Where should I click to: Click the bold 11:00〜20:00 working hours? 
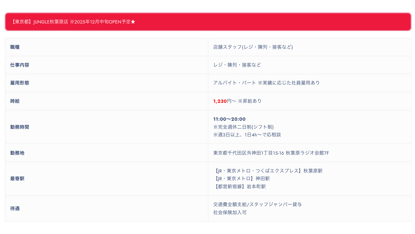[229, 119]
